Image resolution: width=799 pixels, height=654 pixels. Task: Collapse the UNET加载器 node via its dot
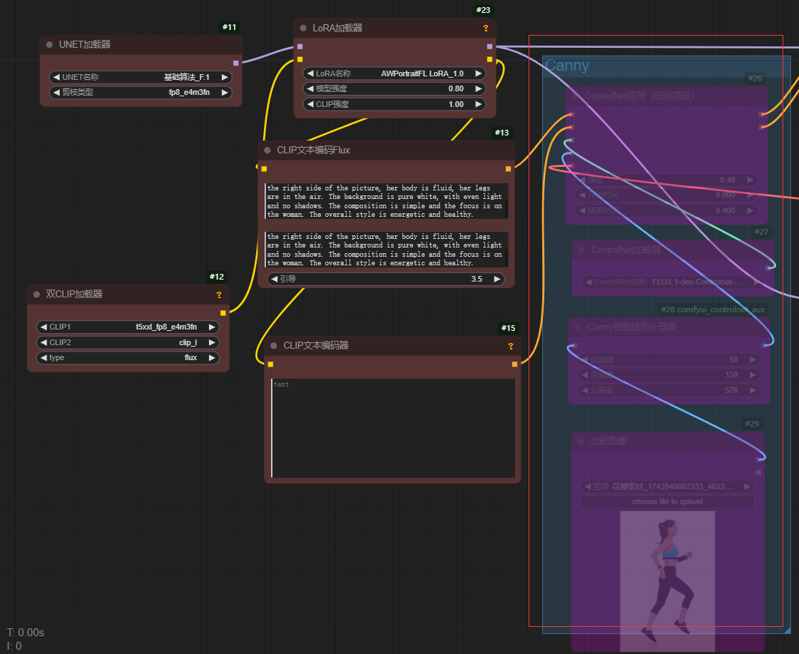(49, 45)
